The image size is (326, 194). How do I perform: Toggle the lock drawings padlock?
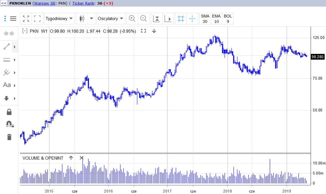click(x=9, y=112)
